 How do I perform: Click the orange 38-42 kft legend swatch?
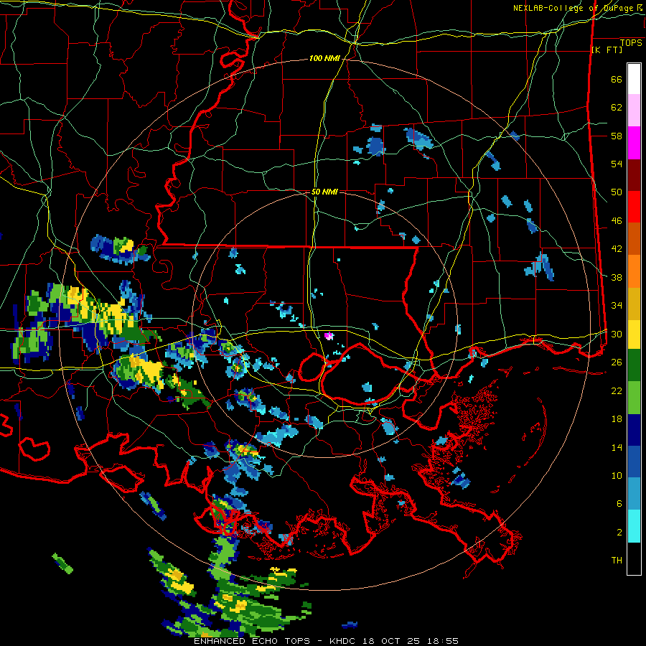(x=634, y=271)
